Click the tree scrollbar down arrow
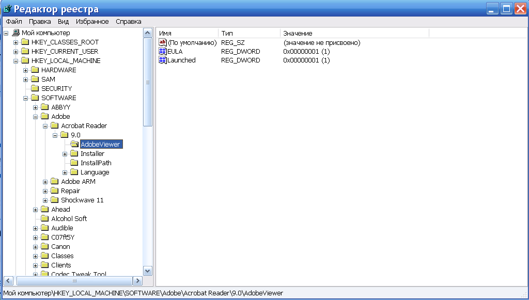Image resolution: width=529 pixels, height=300 pixels. [147, 271]
